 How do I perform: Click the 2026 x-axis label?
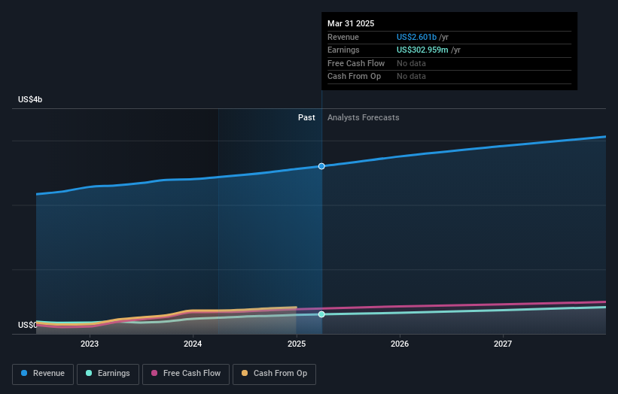pyautogui.click(x=400, y=344)
